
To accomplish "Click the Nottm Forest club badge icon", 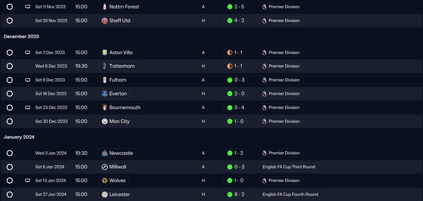I will coord(105,7).
